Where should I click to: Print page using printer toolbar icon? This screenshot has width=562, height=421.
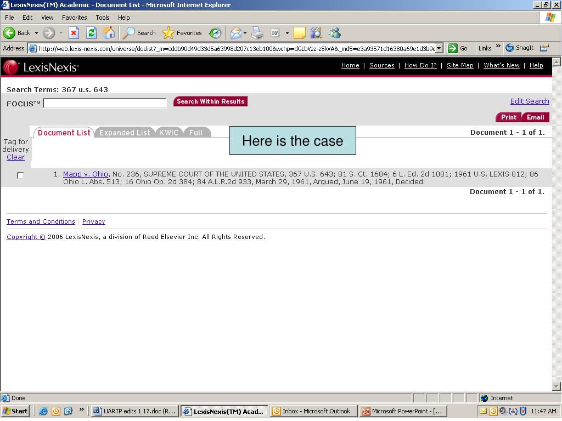[257, 33]
